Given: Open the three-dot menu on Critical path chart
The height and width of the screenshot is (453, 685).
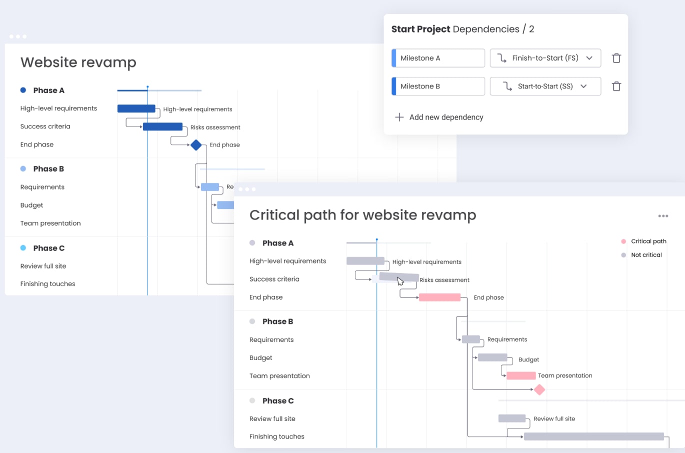Looking at the screenshot, I should [x=663, y=215].
